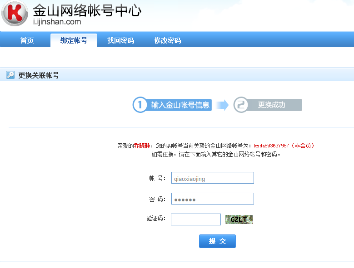Open the 首页 tab
The width and height of the screenshot is (354, 268).
tap(27, 40)
